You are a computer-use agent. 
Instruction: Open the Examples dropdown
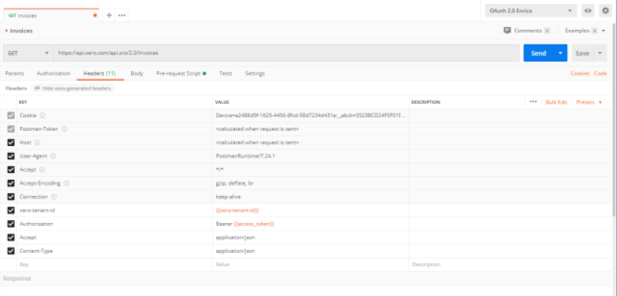pos(585,30)
